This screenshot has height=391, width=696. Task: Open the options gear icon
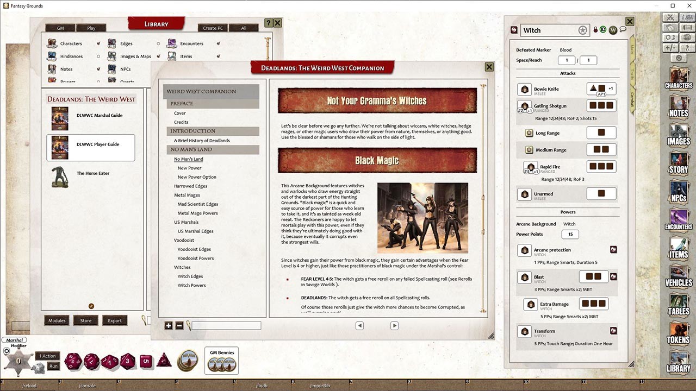click(678, 58)
